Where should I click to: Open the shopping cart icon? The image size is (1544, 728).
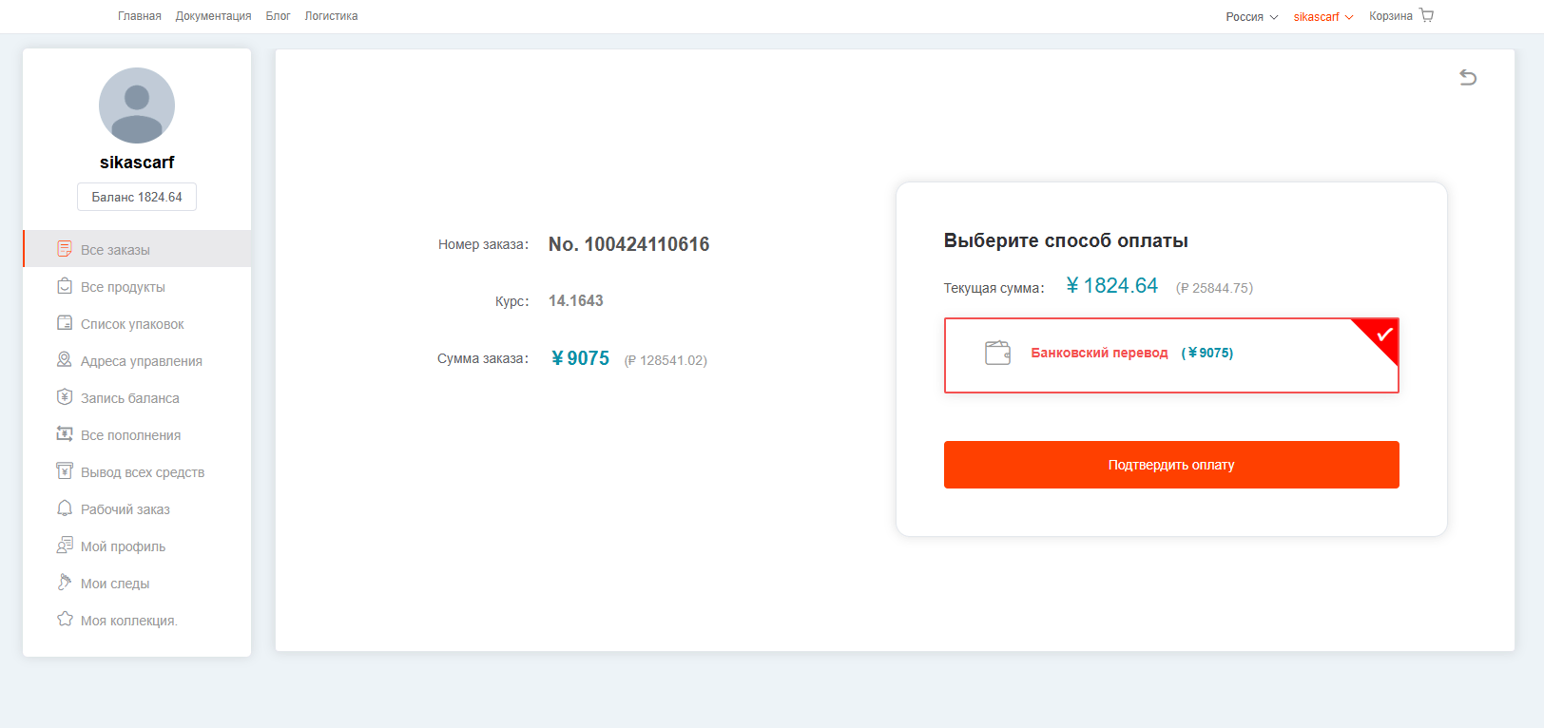click(x=1426, y=15)
